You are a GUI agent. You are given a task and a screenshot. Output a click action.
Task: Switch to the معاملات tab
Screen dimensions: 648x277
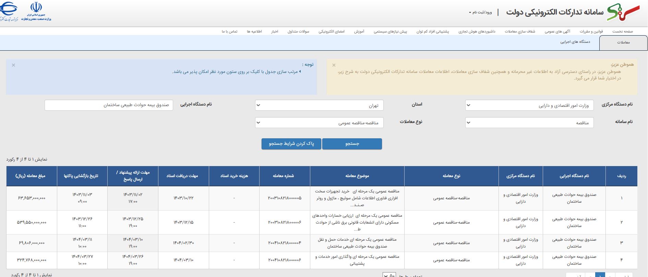(x=623, y=42)
